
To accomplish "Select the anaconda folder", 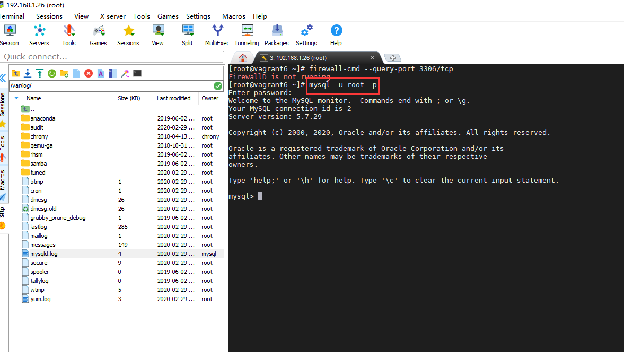I will tap(42, 118).
